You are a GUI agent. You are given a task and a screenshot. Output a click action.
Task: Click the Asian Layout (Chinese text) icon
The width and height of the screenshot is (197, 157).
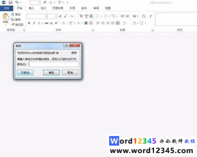point(134,16)
